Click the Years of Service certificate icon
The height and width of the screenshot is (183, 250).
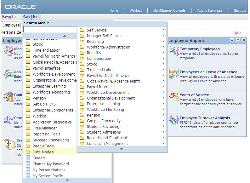(x=174, y=97)
